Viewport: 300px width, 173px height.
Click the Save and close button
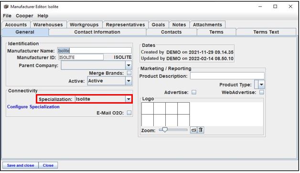click(21, 165)
